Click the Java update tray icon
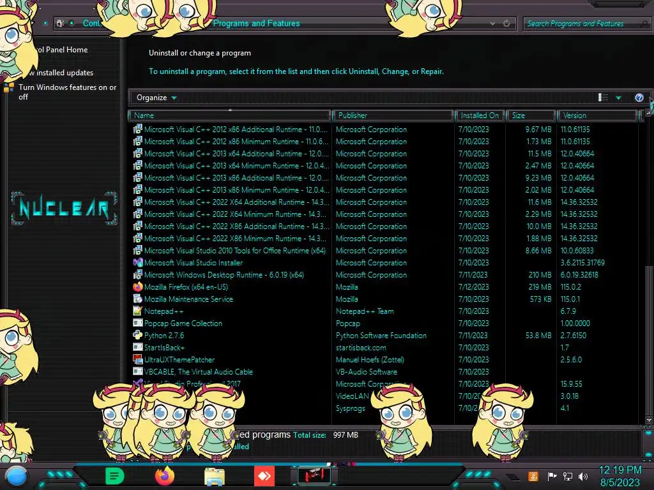Image resolution: width=654 pixels, height=490 pixels. [533, 476]
